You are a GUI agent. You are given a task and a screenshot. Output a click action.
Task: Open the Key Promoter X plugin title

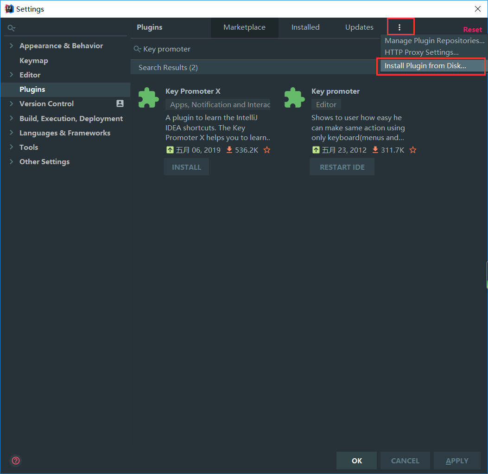(193, 91)
